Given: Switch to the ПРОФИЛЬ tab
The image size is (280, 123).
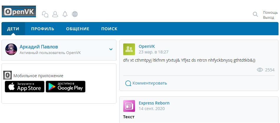Looking at the screenshot, I should pos(43,29).
